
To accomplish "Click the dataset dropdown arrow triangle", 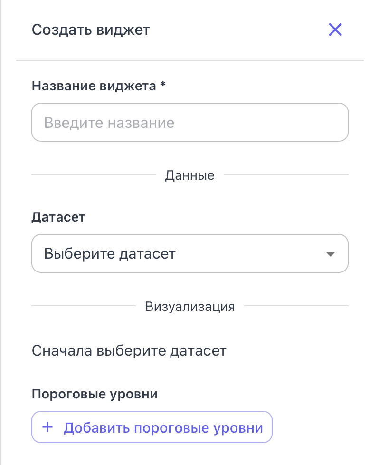I will pos(331,254).
